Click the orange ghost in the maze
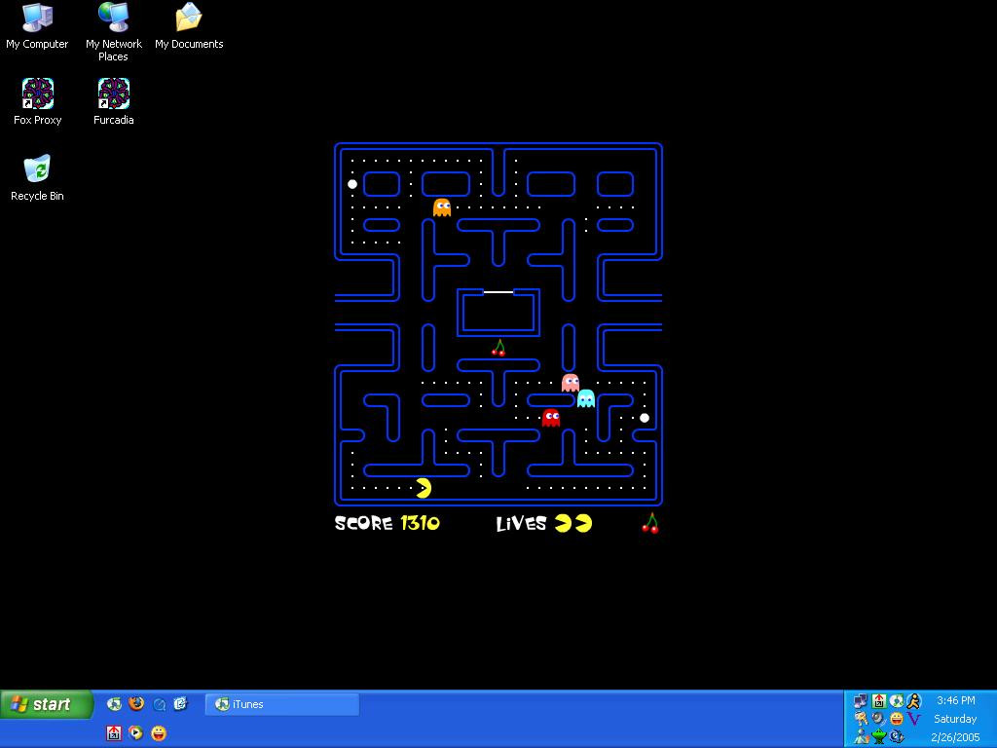 [x=442, y=207]
